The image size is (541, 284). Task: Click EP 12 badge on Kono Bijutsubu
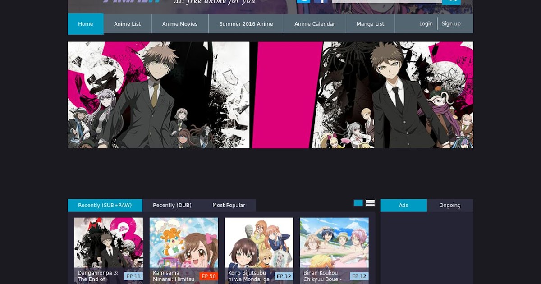tap(284, 276)
